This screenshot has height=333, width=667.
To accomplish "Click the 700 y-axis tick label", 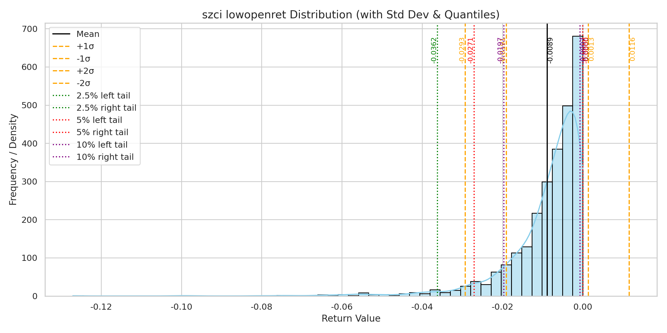I will coord(29,29).
